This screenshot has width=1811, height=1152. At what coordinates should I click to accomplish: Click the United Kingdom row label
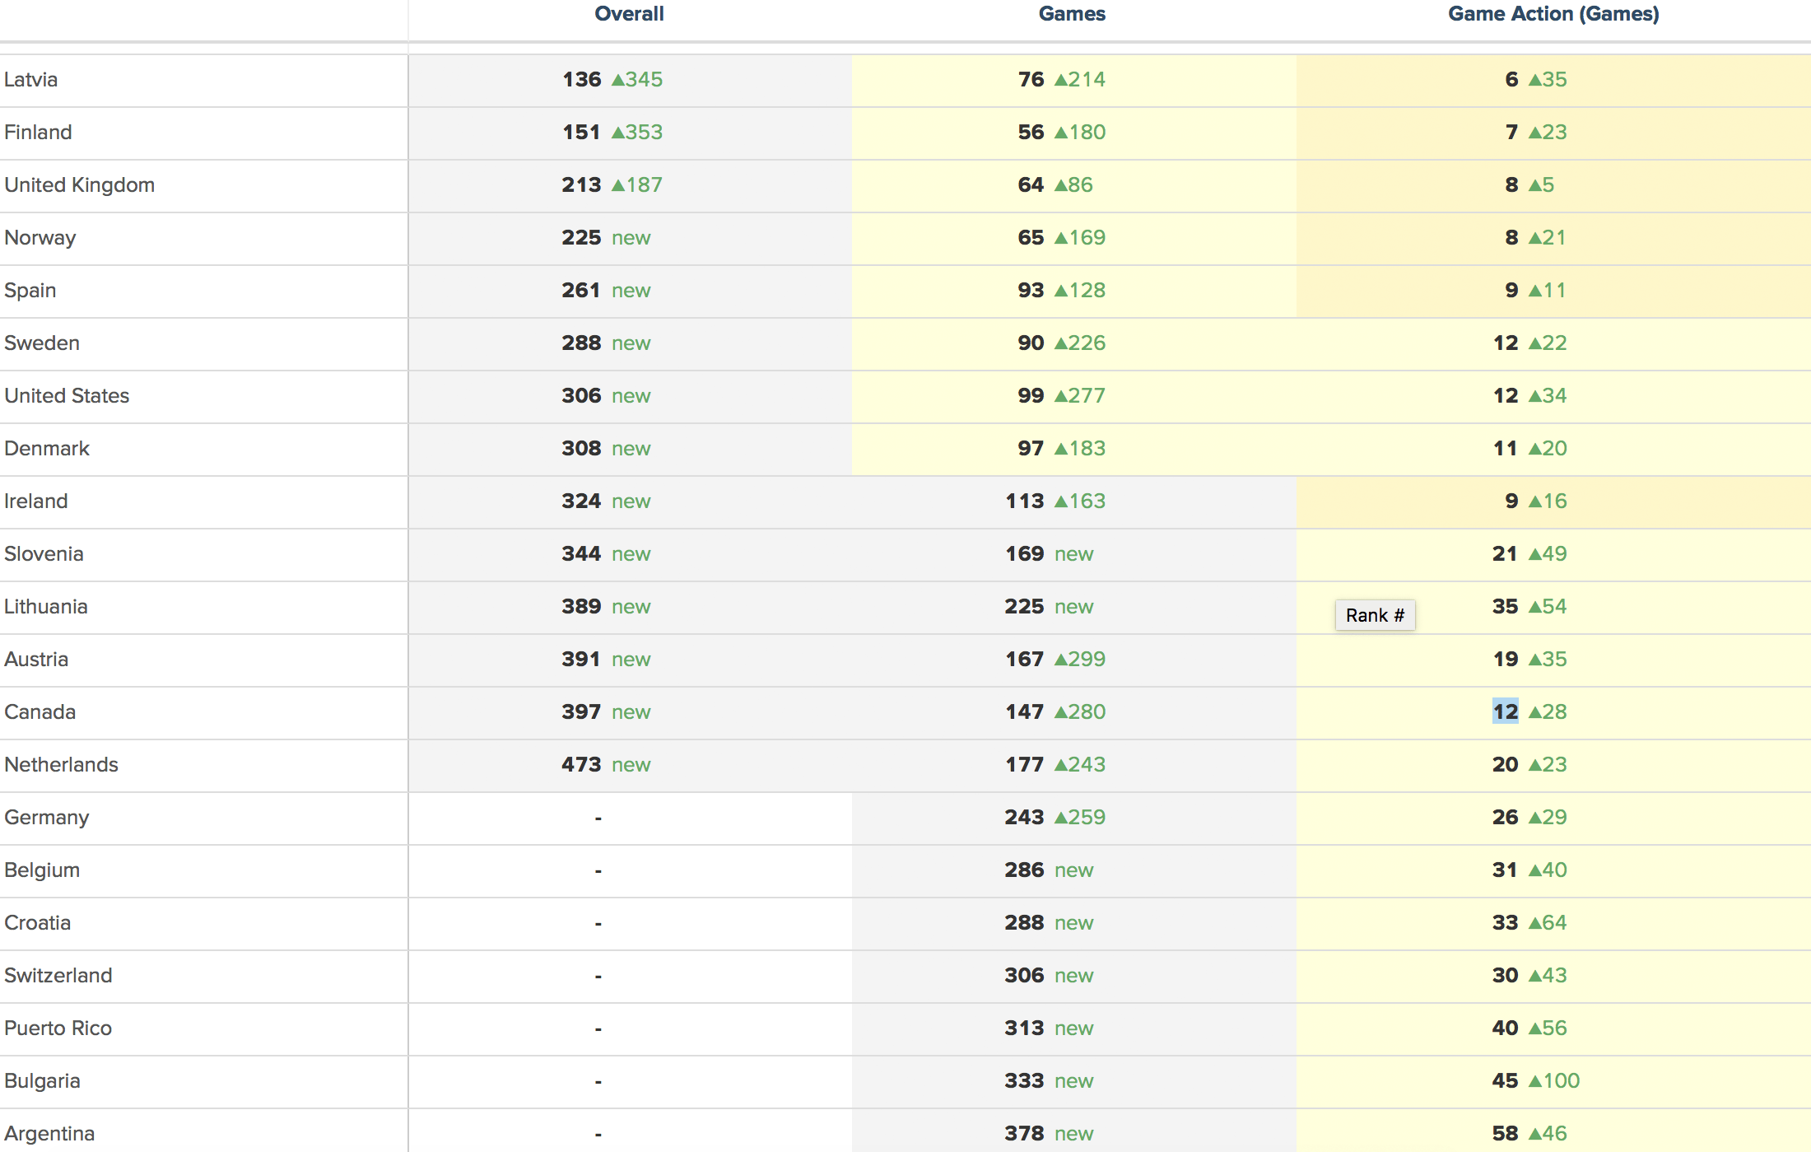coord(79,185)
